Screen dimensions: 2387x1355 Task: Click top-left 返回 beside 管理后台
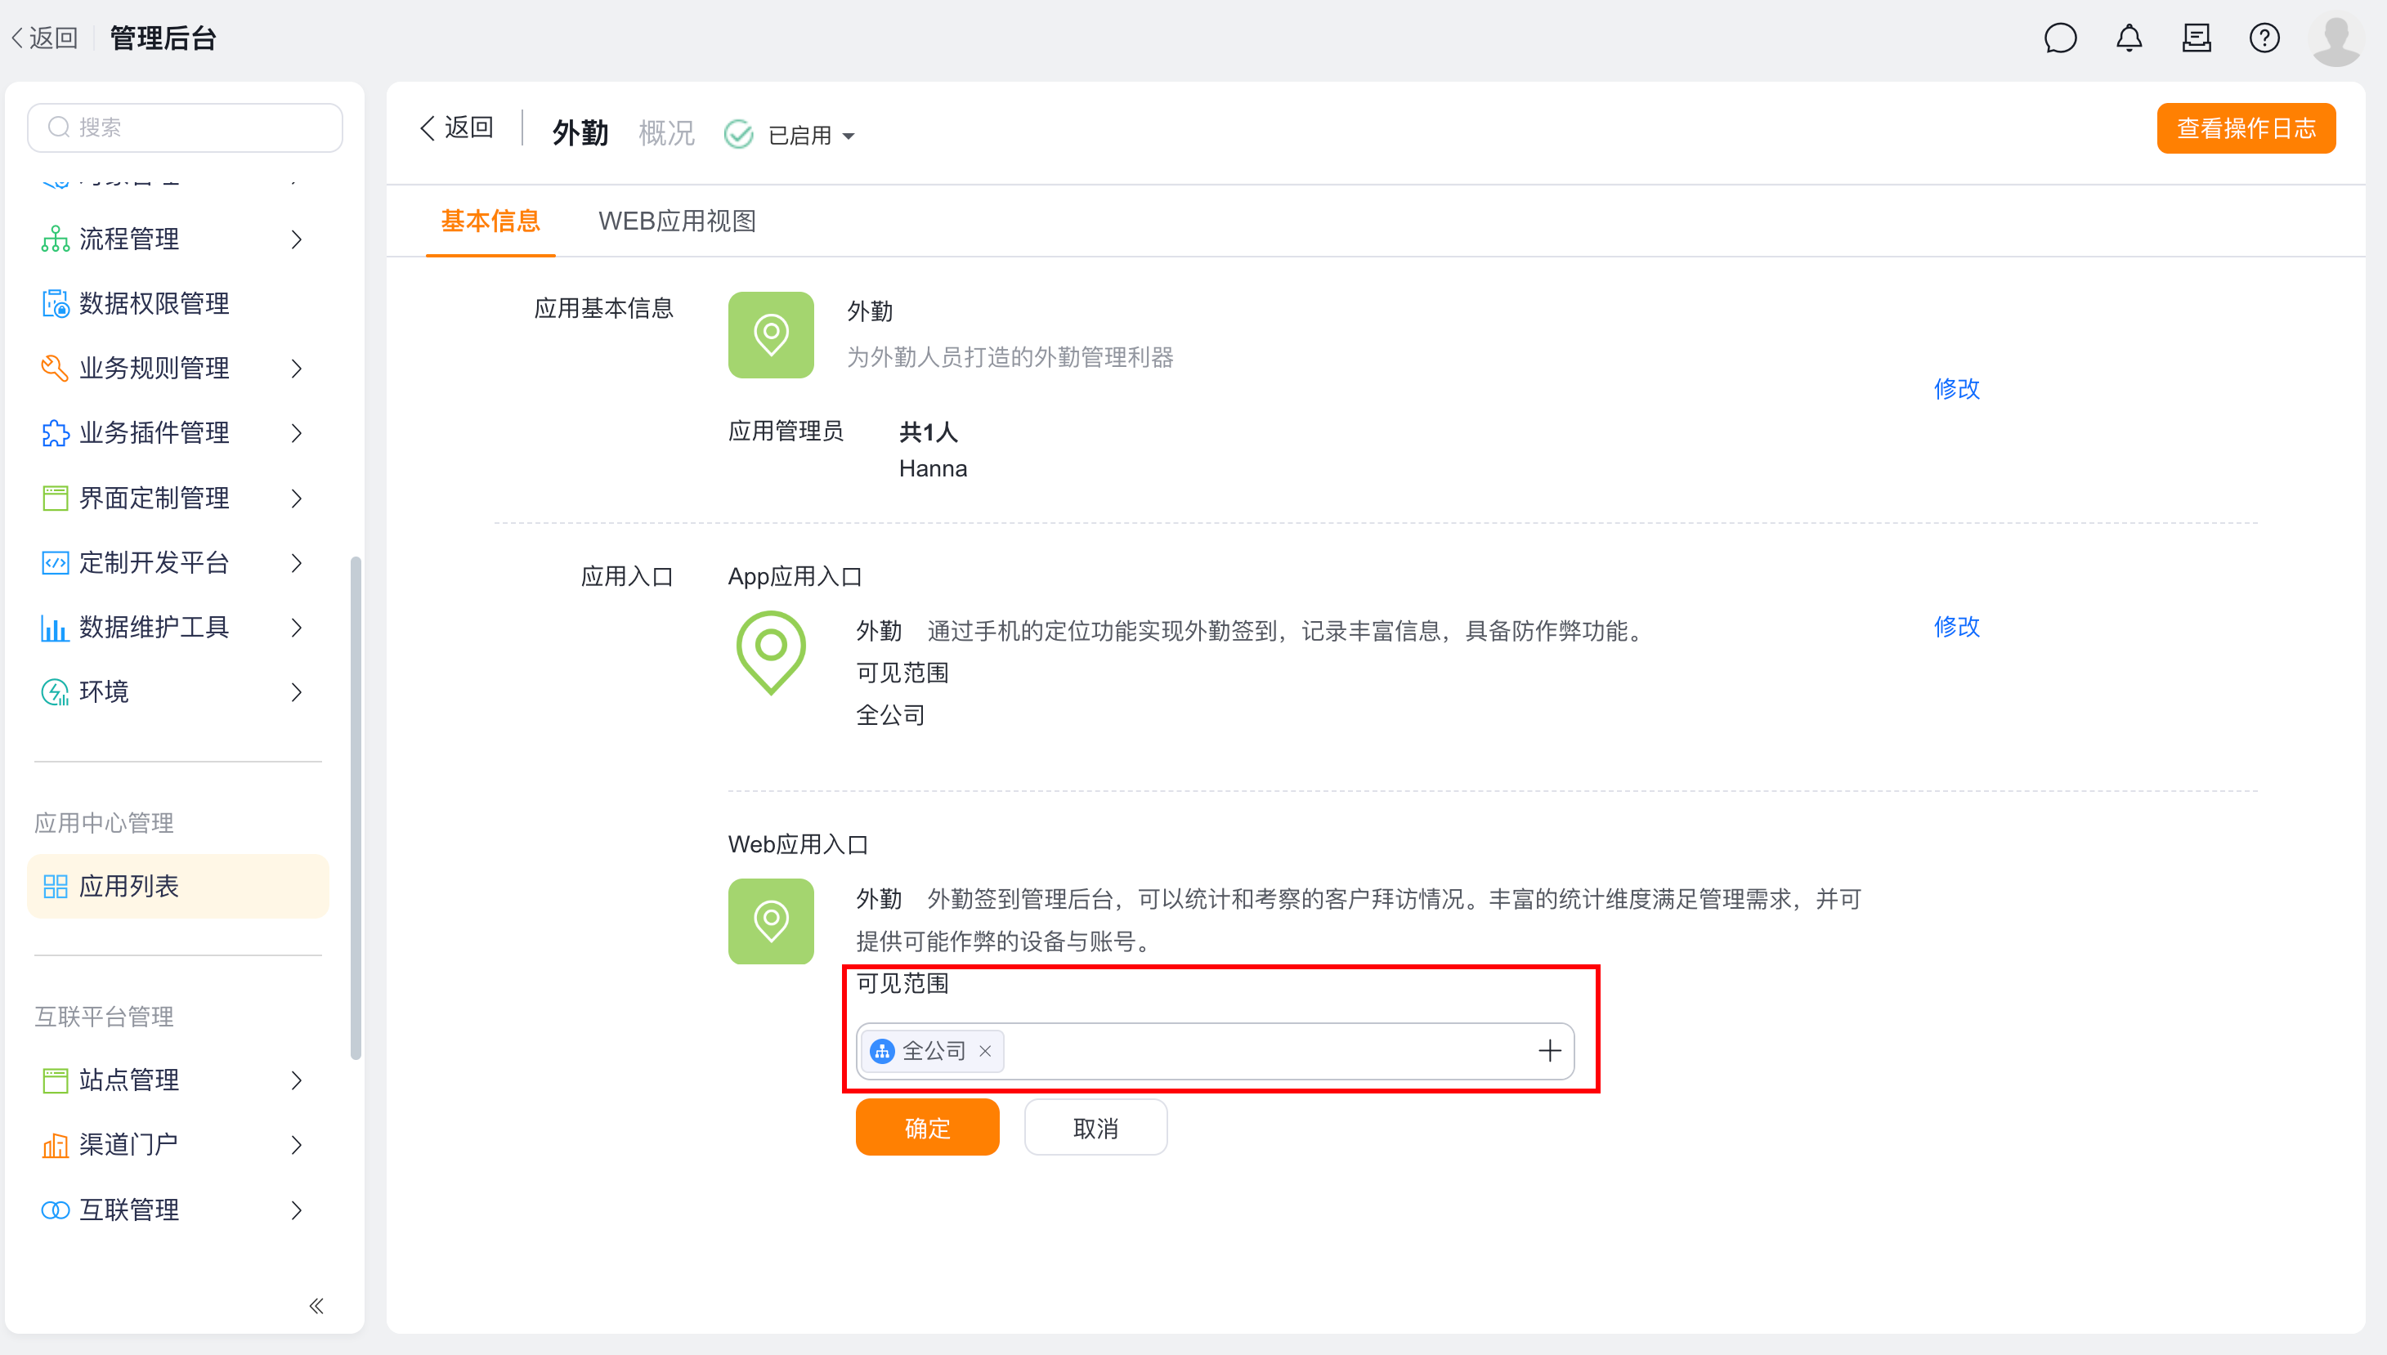point(44,38)
